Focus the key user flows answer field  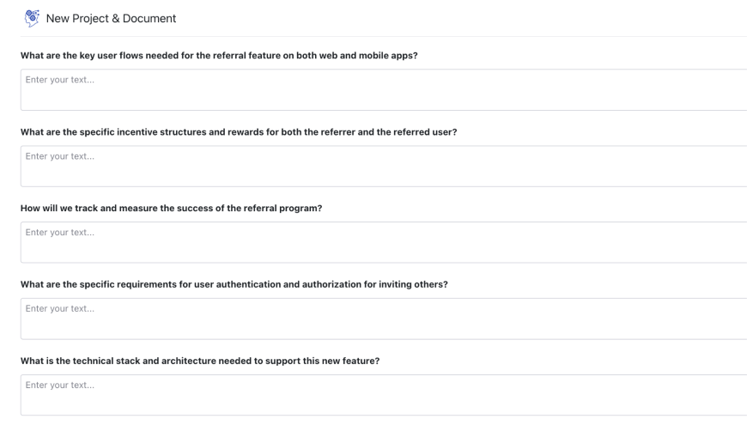tap(383, 96)
